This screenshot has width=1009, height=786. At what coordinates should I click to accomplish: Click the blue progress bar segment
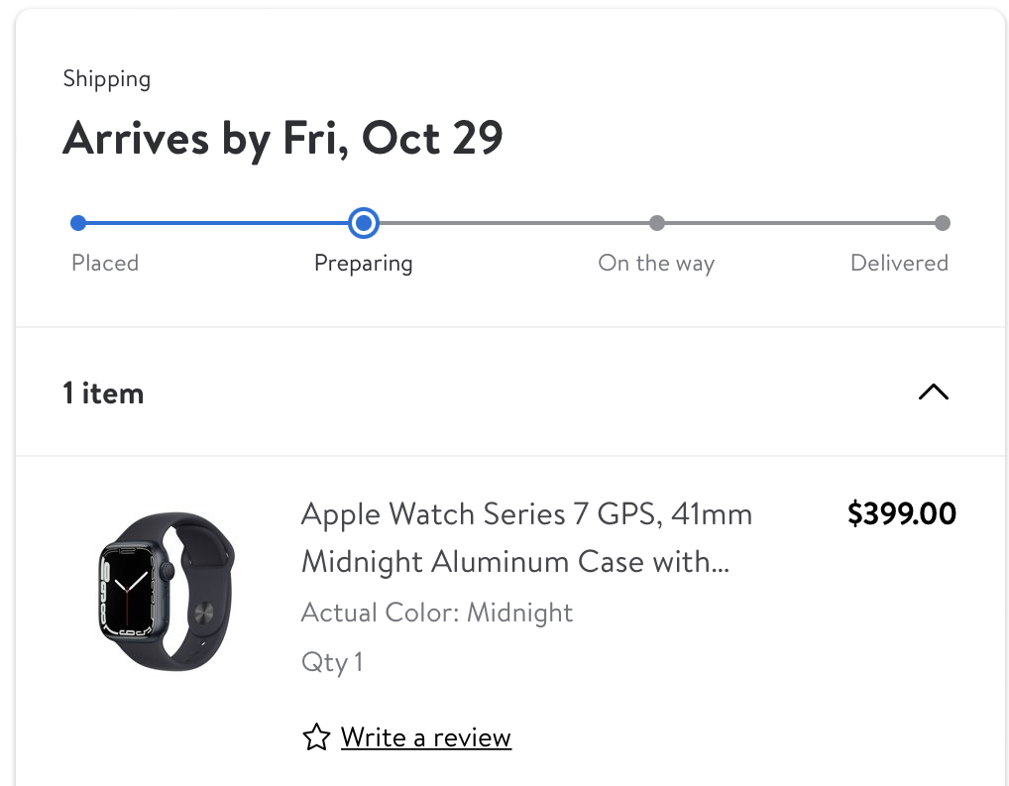tap(218, 223)
